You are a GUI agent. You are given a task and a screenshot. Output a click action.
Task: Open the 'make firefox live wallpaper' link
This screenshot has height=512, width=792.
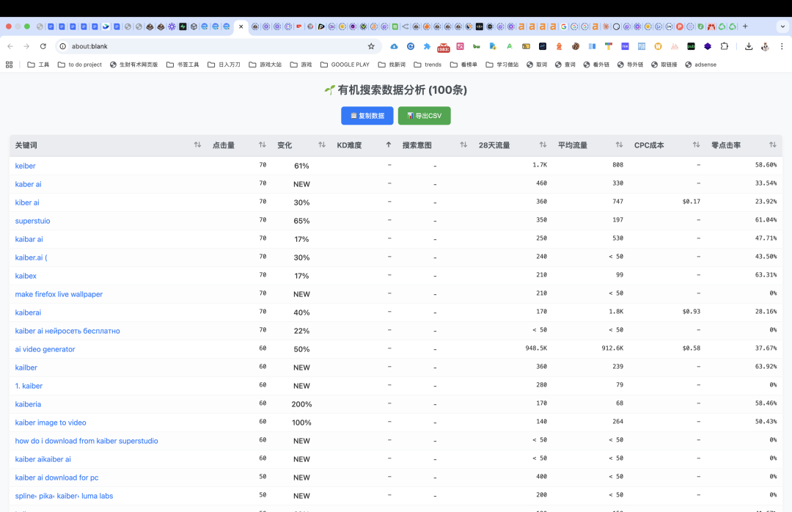[x=59, y=294]
